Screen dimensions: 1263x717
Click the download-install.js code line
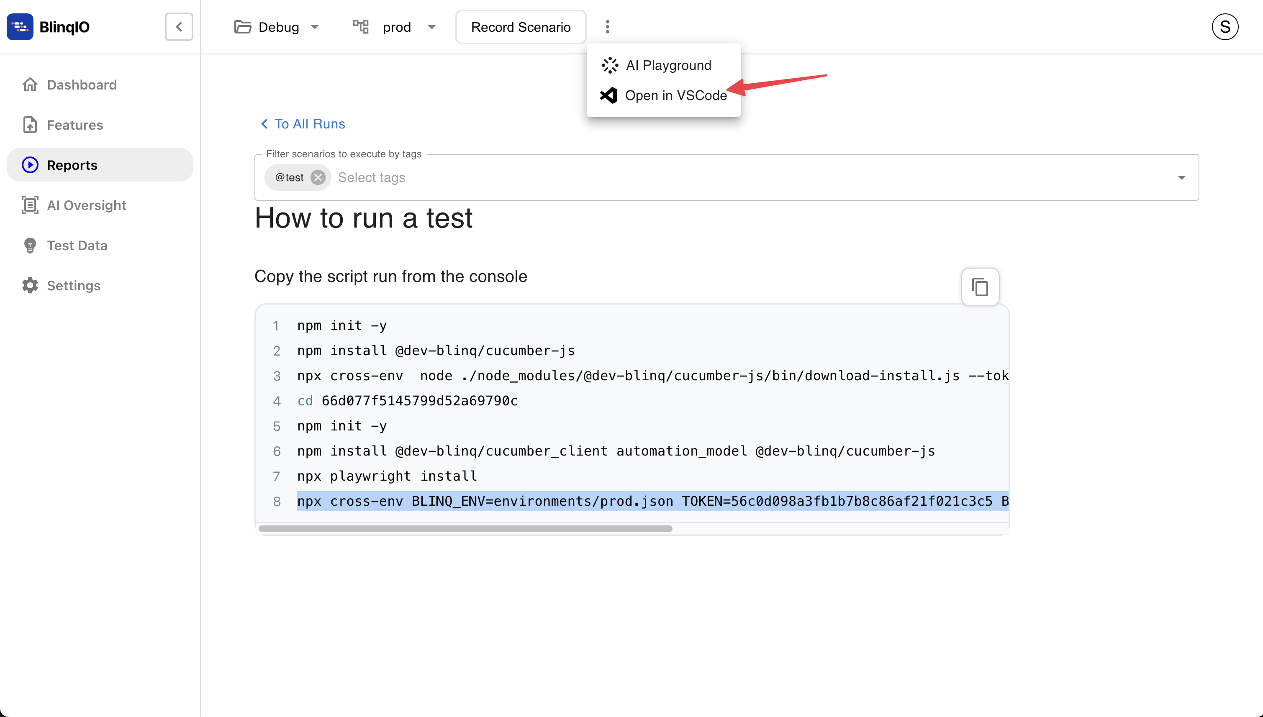(653, 375)
